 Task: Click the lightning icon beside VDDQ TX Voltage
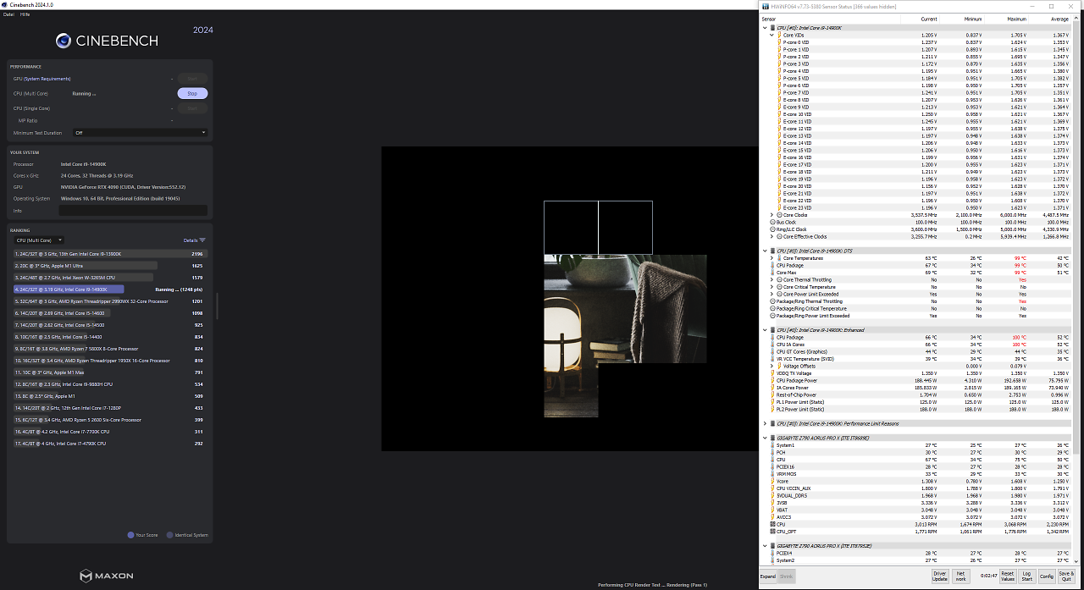point(773,373)
